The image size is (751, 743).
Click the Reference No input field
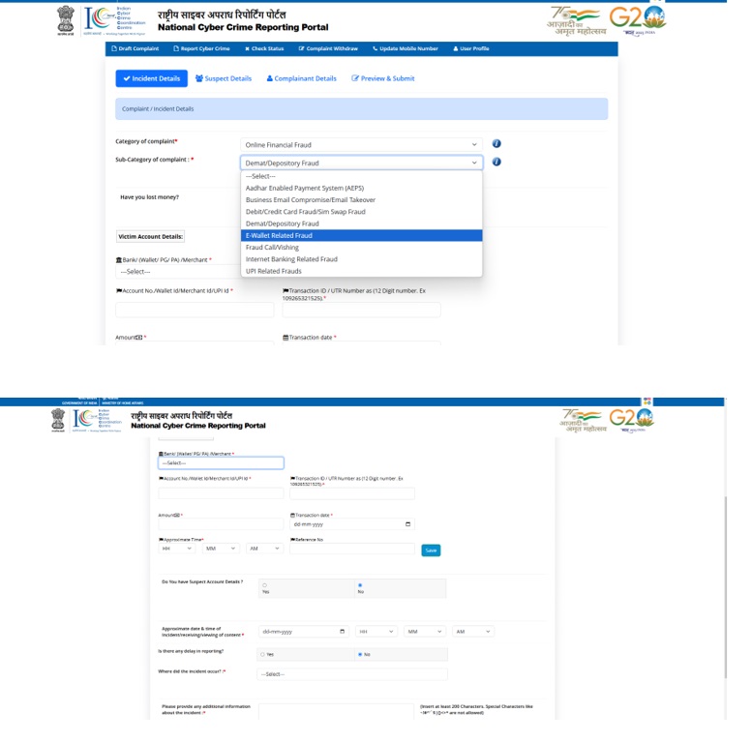click(351, 549)
